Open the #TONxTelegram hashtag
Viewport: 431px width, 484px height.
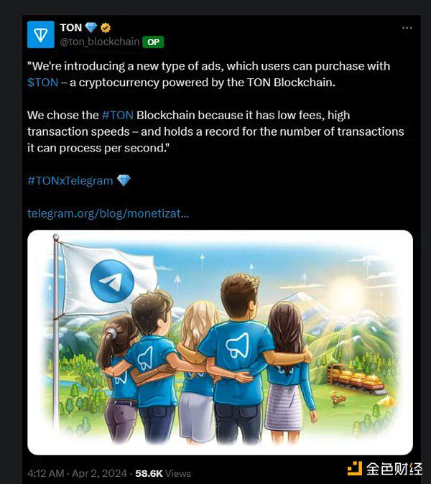coord(70,180)
